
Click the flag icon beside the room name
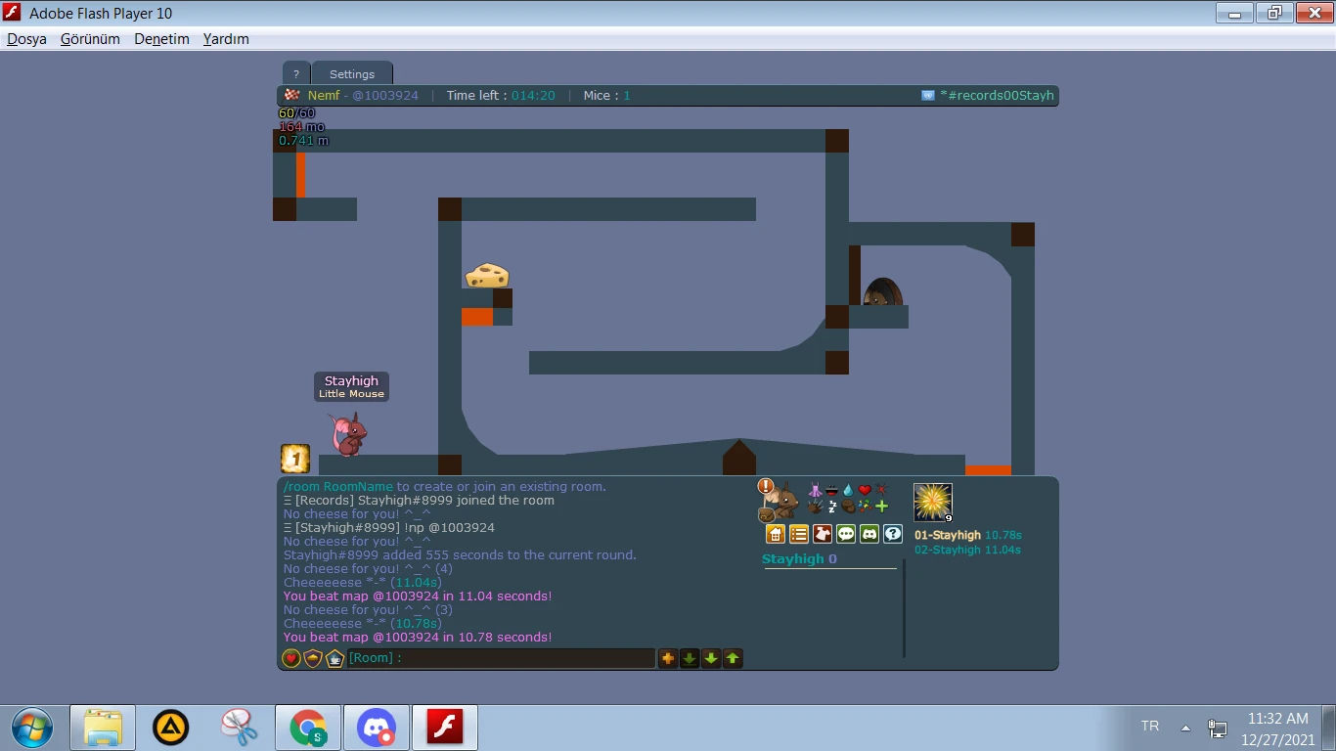[928, 96]
